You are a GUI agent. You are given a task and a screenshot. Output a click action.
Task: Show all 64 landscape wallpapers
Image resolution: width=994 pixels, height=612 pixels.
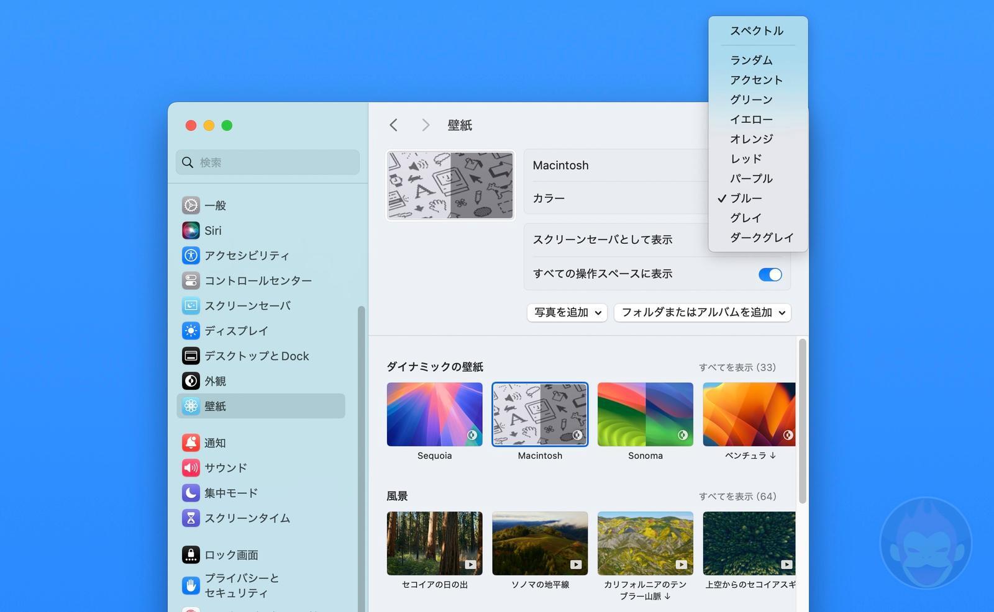click(x=737, y=497)
